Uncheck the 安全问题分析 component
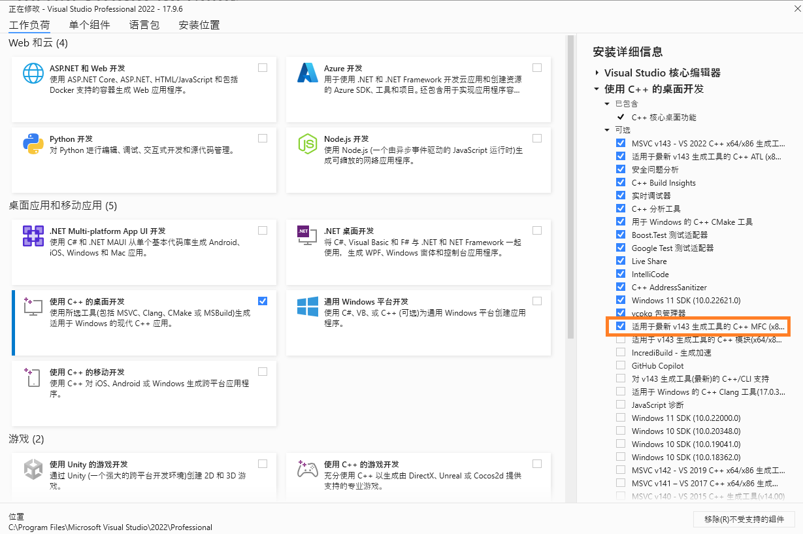Viewport: 803px width, 534px height. (x=620, y=169)
